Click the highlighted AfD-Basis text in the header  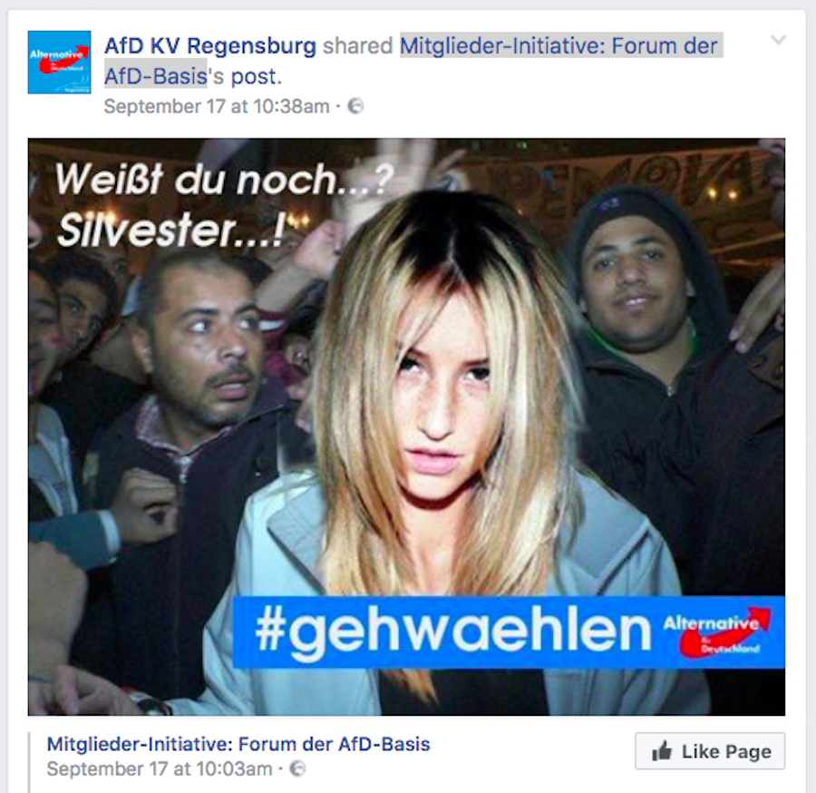click(156, 76)
